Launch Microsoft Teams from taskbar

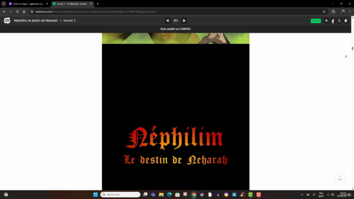[x=153, y=195]
